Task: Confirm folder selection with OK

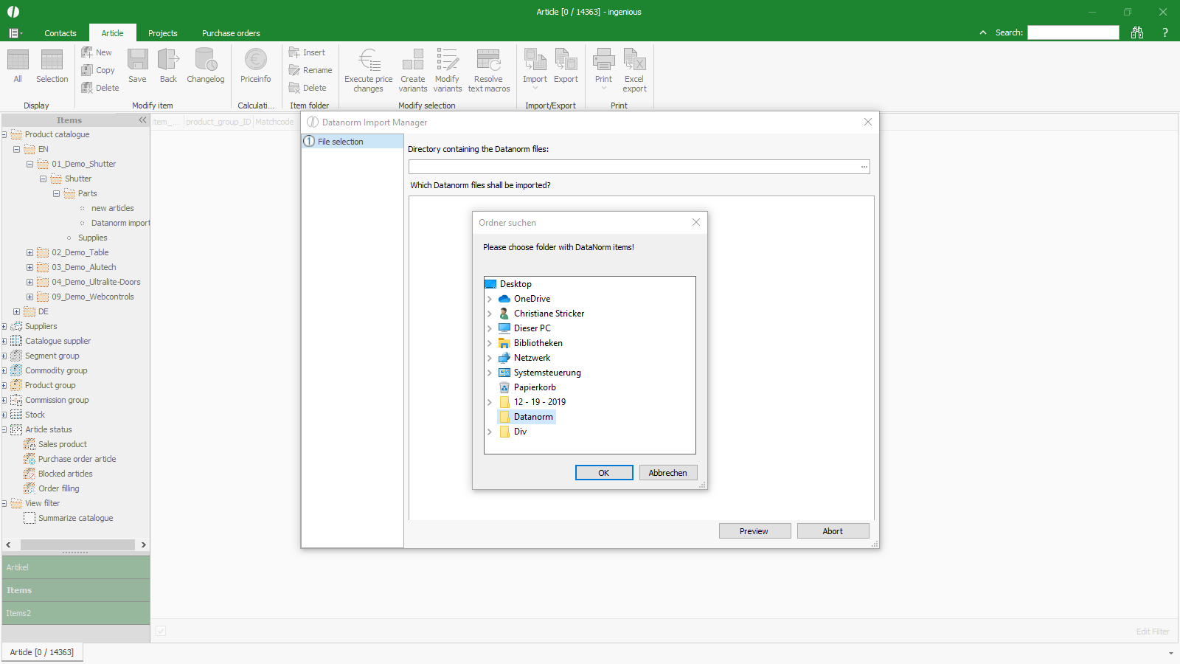Action: (x=603, y=473)
